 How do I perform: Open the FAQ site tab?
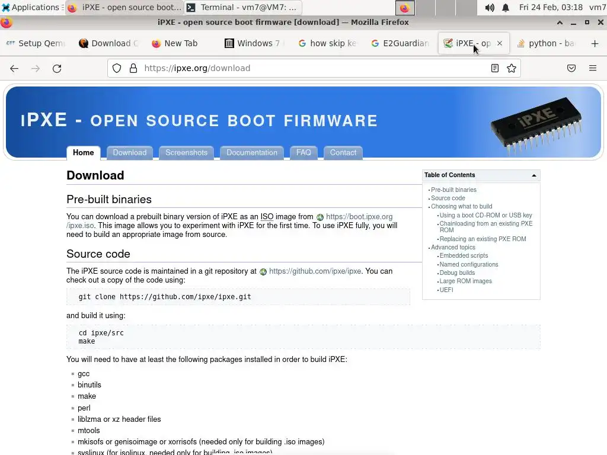303,152
